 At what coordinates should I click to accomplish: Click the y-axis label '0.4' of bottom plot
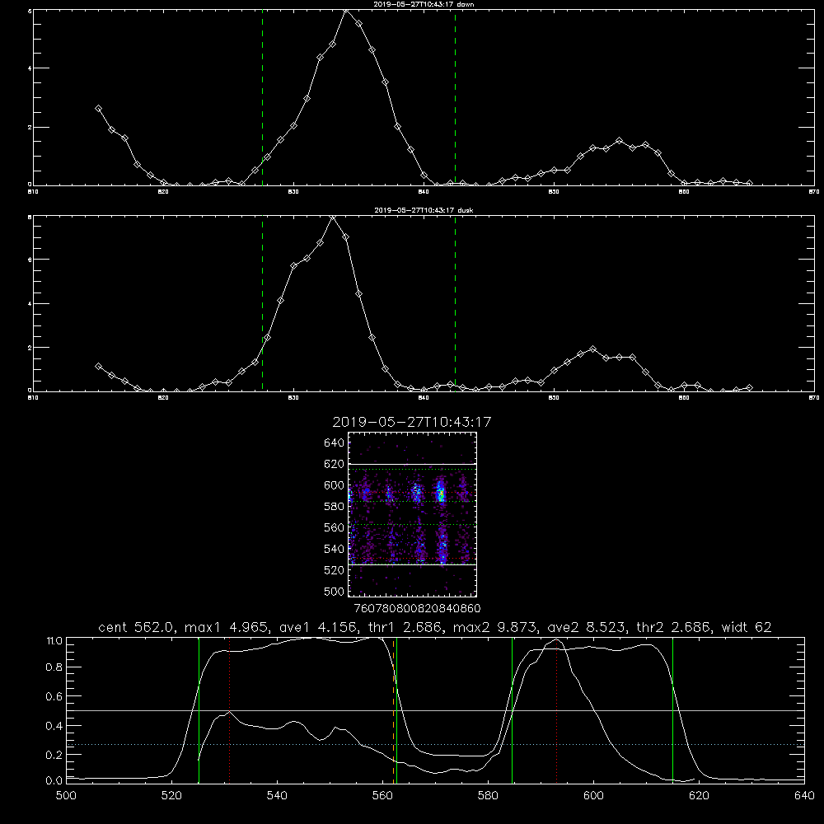[54, 726]
